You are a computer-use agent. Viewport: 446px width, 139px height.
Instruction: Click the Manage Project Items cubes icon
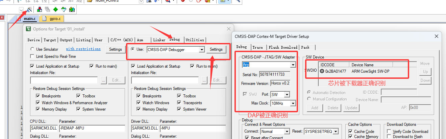tap(40, 9)
